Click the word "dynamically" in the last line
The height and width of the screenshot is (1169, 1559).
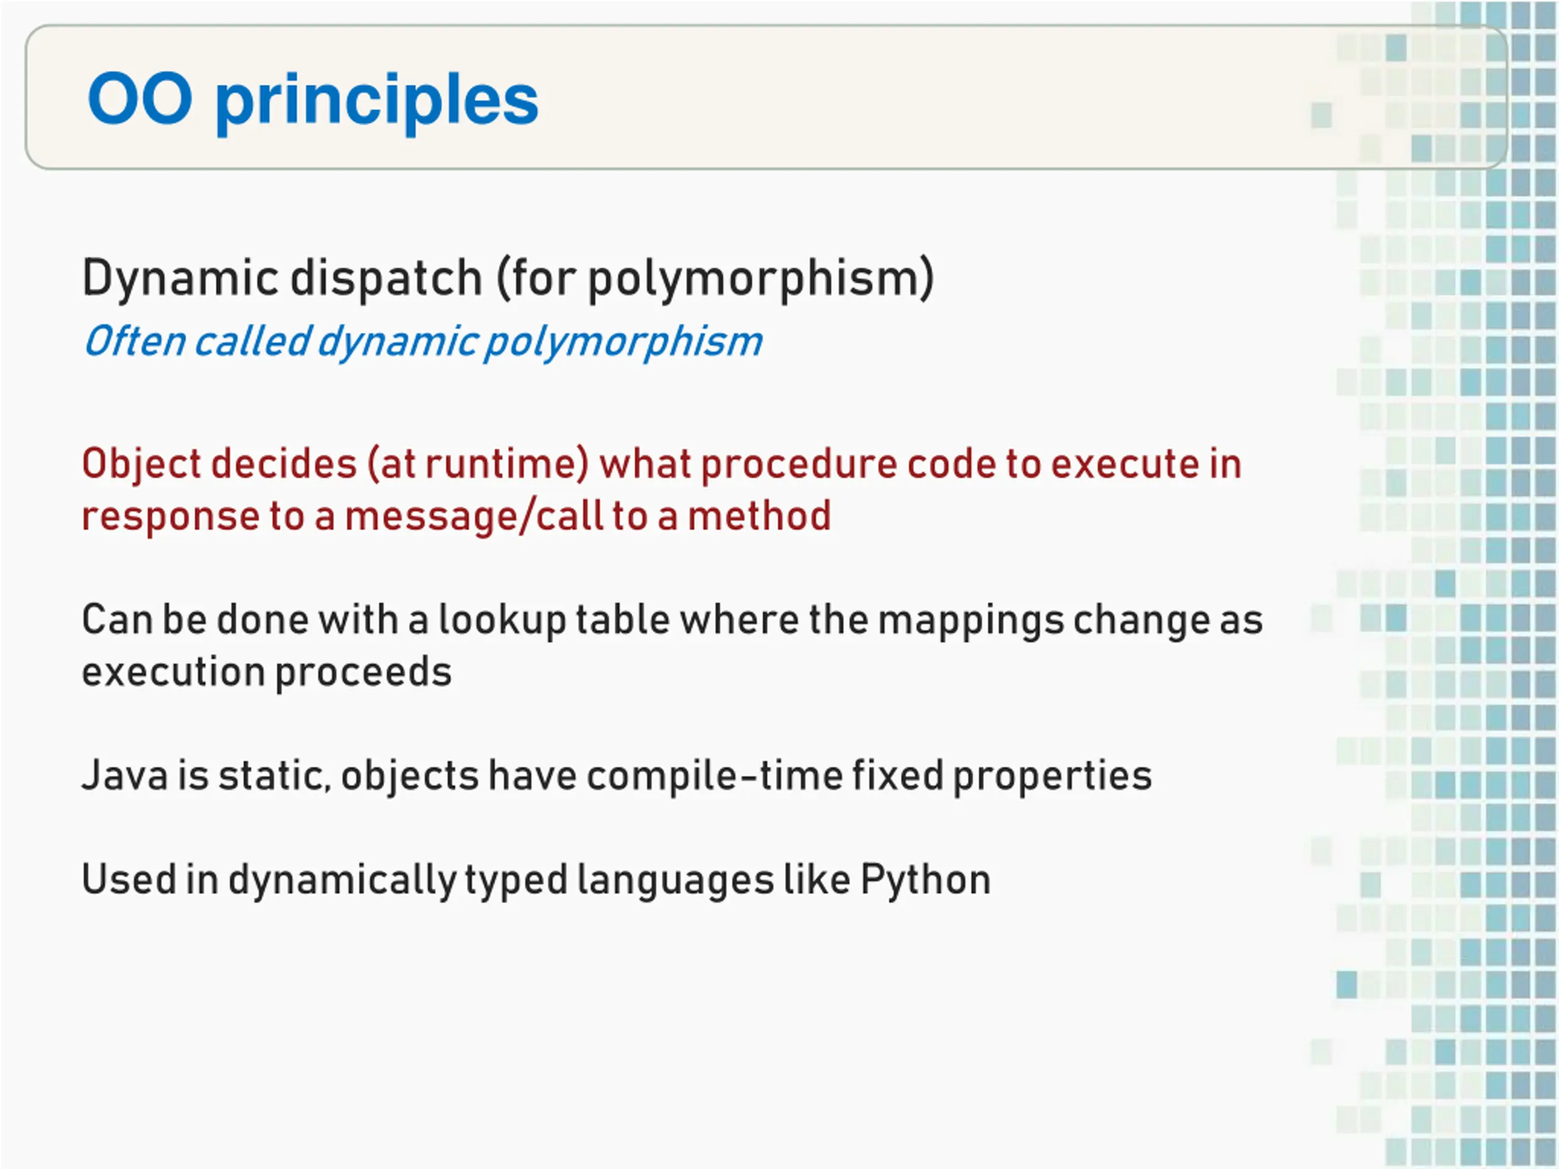click(340, 881)
